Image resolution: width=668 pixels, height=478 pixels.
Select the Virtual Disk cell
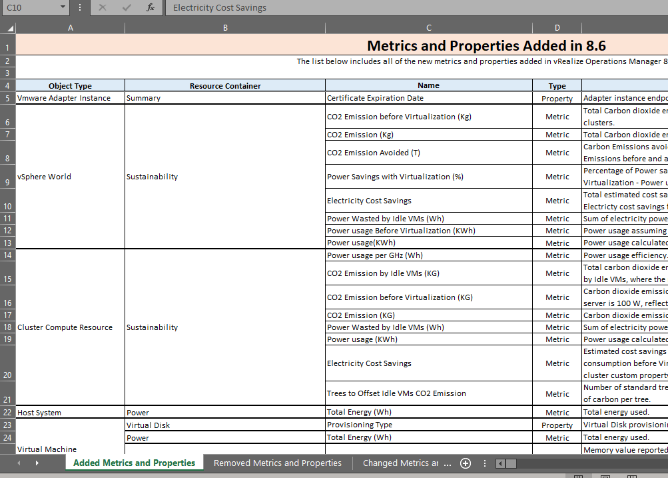(x=225, y=425)
